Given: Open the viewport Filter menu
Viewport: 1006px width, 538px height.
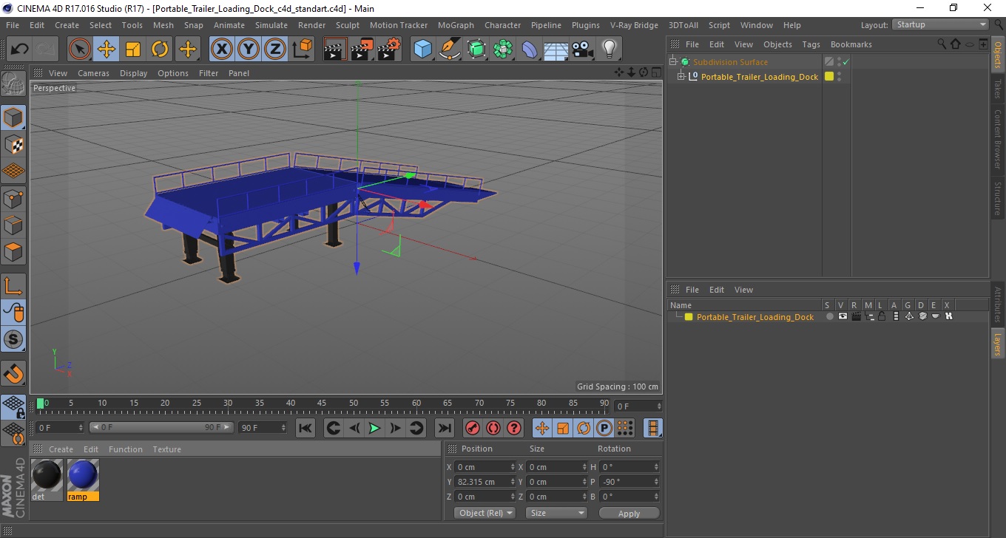Looking at the screenshot, I should (x=209, y=73).
